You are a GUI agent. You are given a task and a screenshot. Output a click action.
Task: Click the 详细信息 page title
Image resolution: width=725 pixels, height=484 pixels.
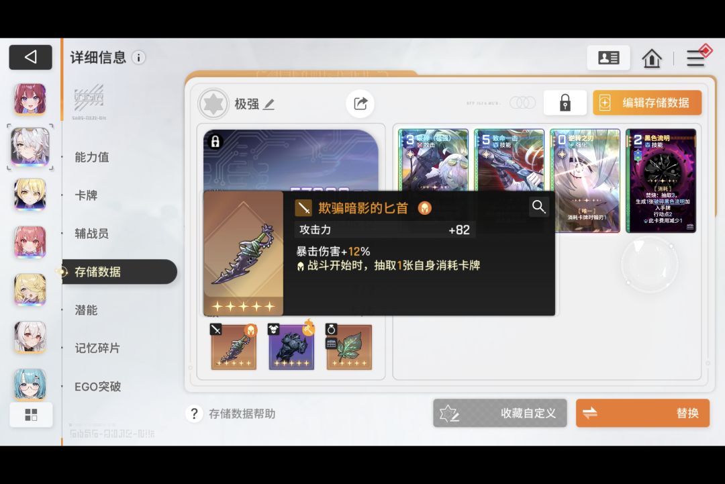coord(98,58)
